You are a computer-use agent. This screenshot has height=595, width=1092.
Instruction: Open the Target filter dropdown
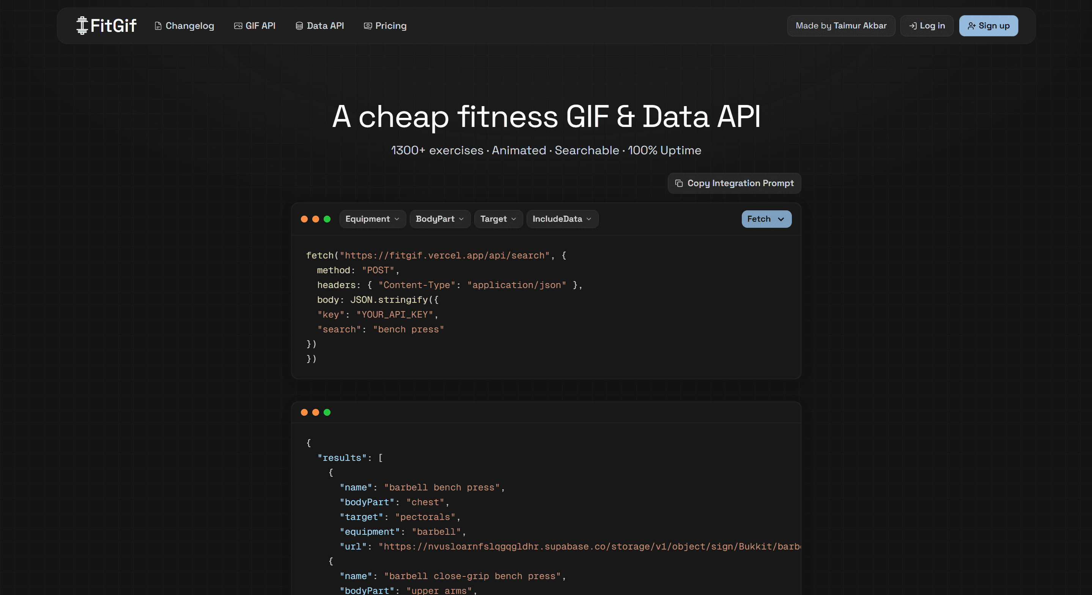(x=498, y=219)
